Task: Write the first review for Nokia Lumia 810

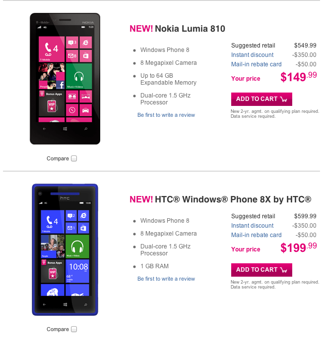Action: (x=166, y=115)
